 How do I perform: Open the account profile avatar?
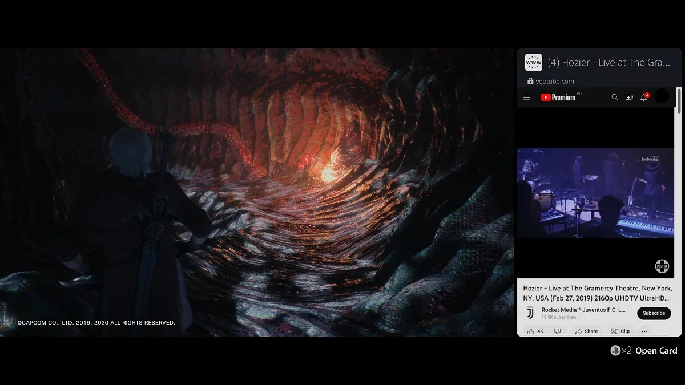[662, 97]
